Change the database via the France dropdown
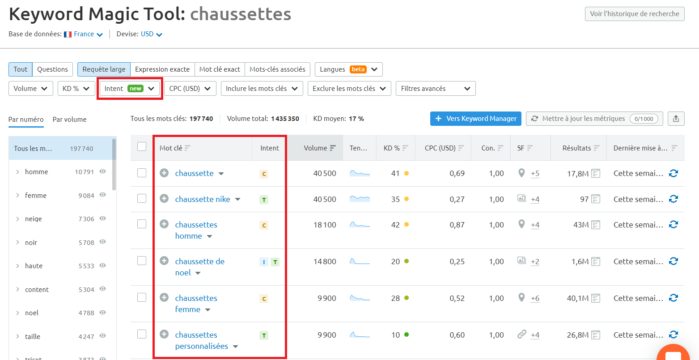This screenshot has height=360, width=699. point(85,34)
